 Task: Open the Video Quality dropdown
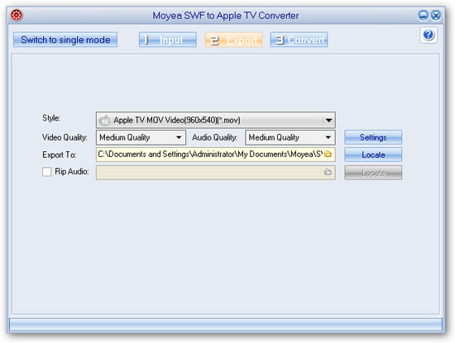141,137
